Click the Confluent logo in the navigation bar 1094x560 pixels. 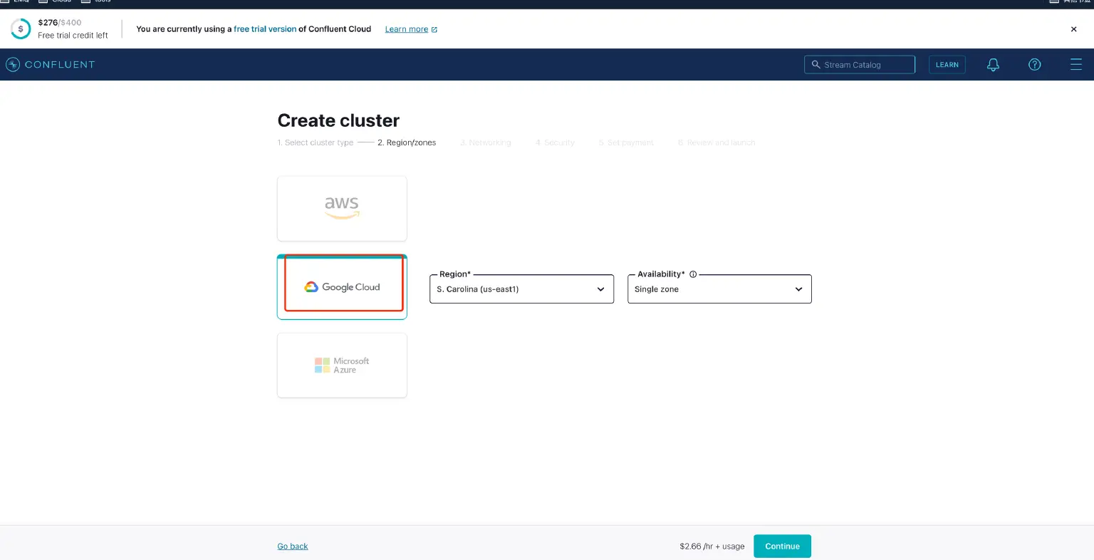click(51, 64)
